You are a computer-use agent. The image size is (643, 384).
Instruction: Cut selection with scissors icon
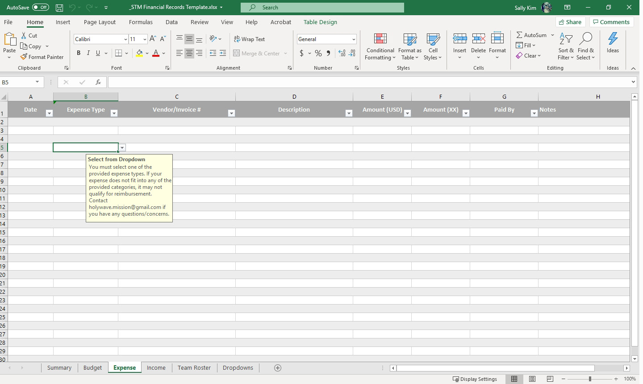(x=24, y=35)
